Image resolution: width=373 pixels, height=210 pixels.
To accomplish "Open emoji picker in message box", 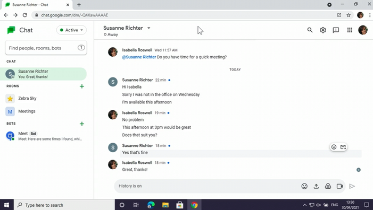I will pos(304,186).
